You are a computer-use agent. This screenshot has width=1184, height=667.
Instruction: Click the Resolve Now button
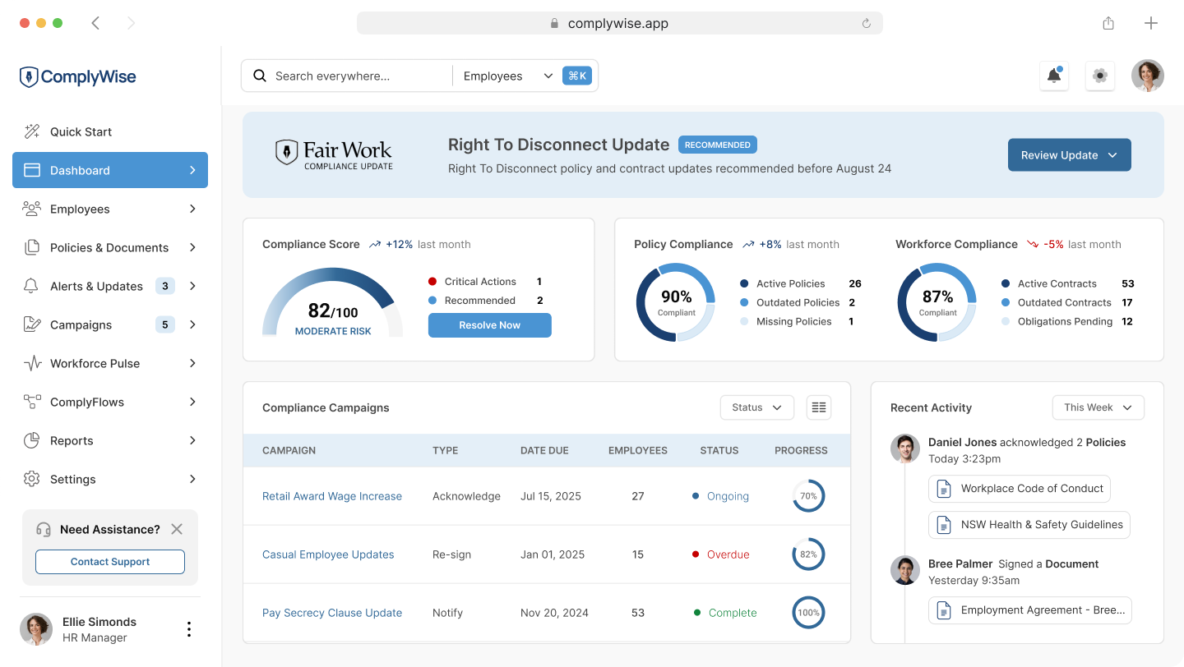(489, 325)
